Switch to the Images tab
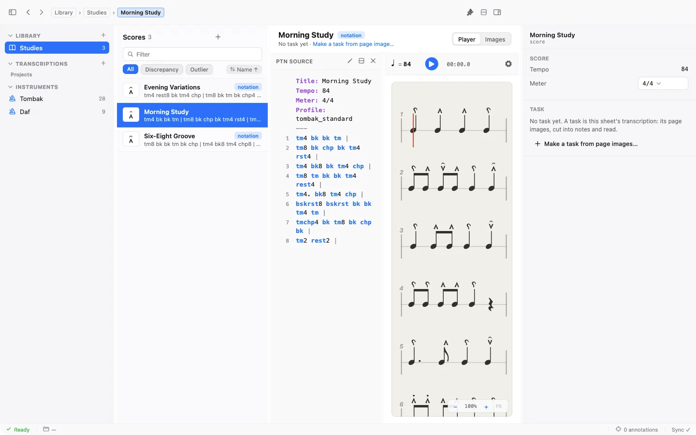The image size is (696, 435). pos(495,40)
